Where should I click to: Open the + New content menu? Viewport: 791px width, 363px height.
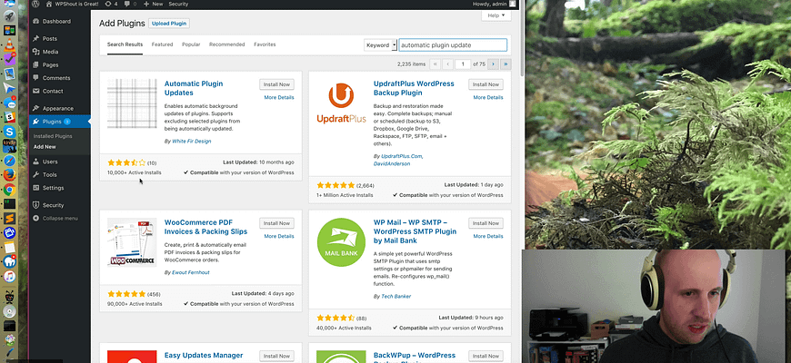point(153,4)
